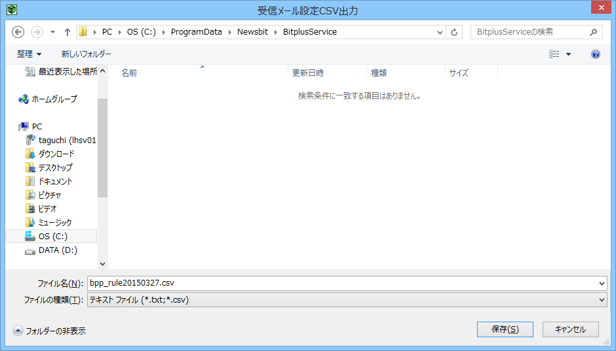This screenshot has width=616, height=351.
Task: Open the blue Help icon
Action: coord(596,54)
